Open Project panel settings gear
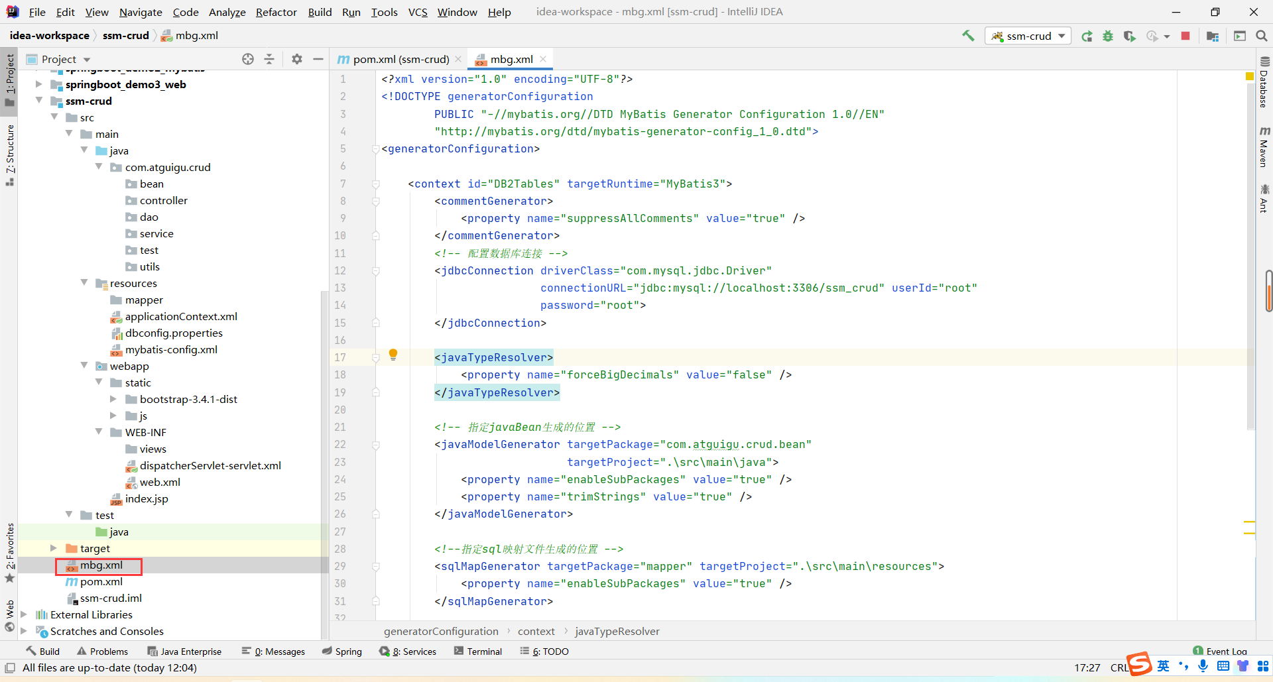 pos(297,59)
